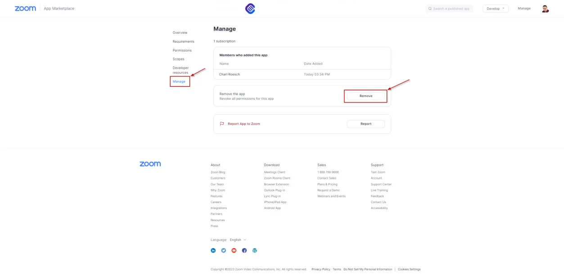Click Manage in the top navigation
The width and height of the screenshot is (564, 275).
point(524,9)
